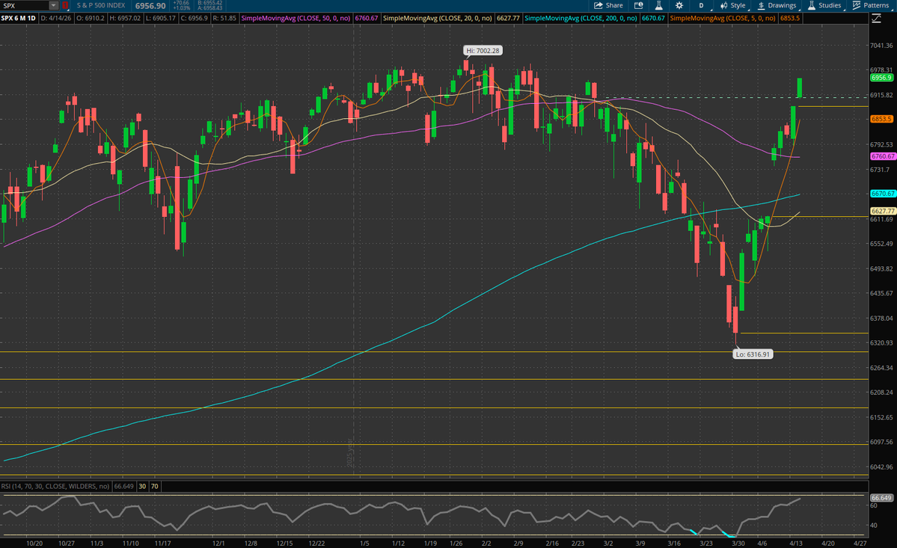897x548 pixels.
Task: Click the last price 6956.90
Action: [150, 6]
